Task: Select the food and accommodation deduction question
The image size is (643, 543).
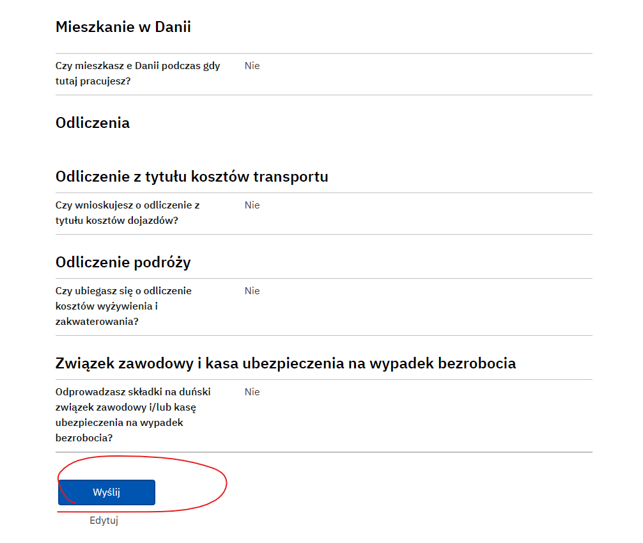Action: pyautogui.click(x=123, y=306)
